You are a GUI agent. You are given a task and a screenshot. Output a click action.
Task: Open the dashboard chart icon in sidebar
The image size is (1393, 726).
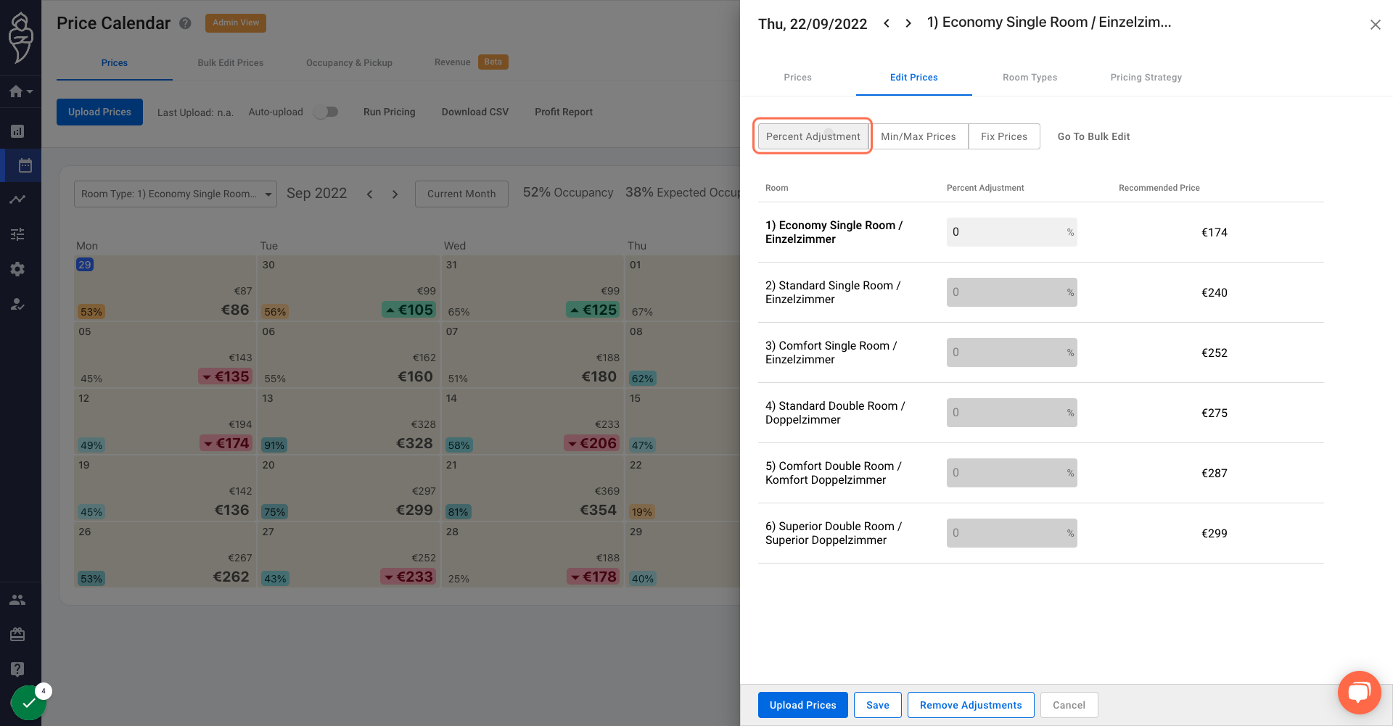[17, 131]
